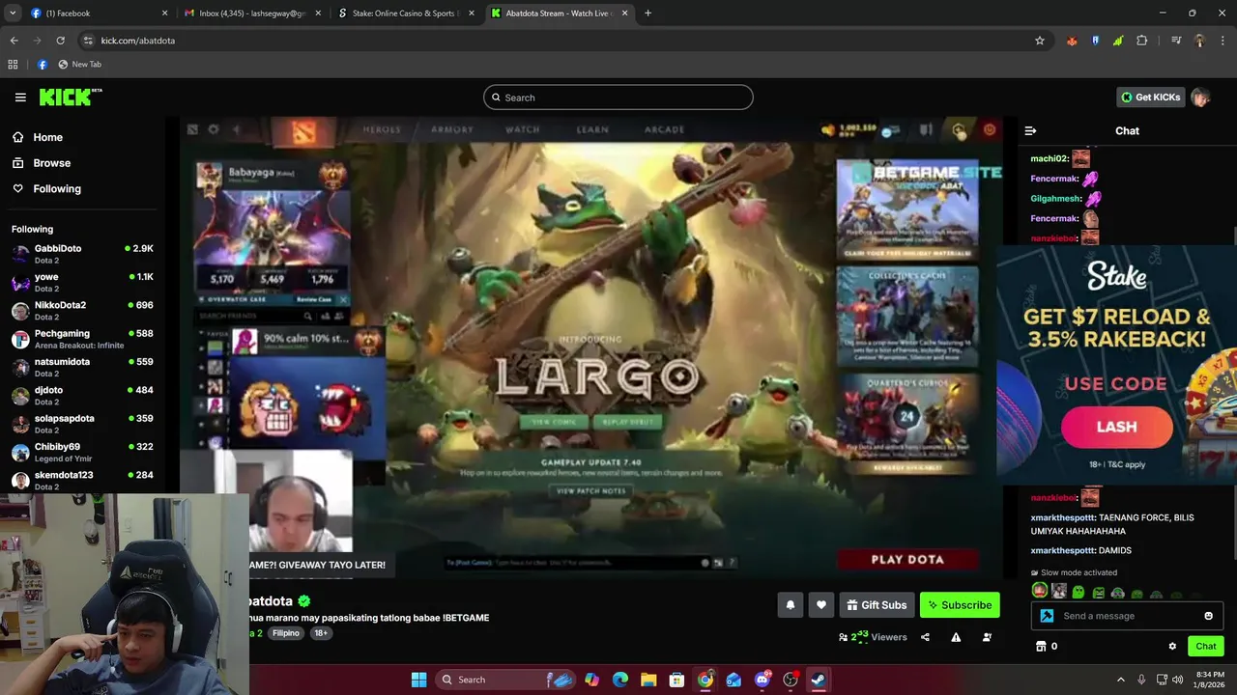This screenshot has width=1237, height=695.
Task: Switch to the Stake Online Casino tab
Action: (406, 14)
